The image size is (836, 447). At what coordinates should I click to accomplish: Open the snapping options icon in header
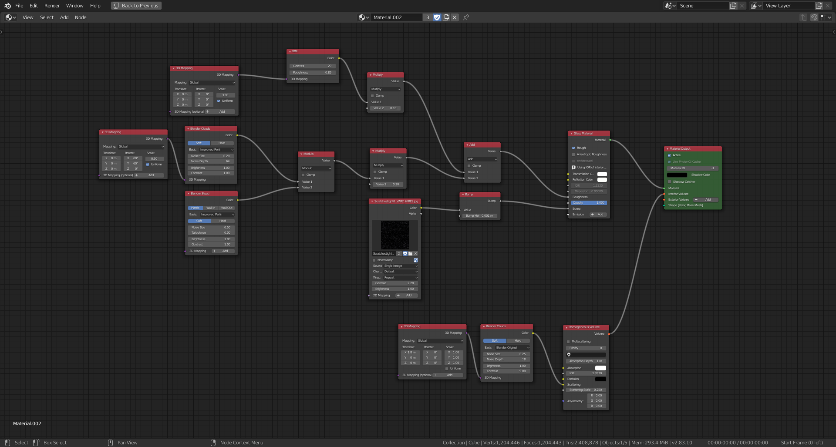(x=826, y=17)
